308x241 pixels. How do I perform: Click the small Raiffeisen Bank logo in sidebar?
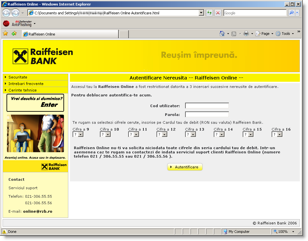pyautogui.click(x=54, y=166)
